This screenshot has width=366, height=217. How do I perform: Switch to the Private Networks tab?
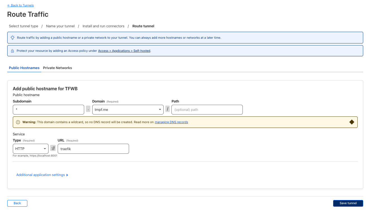tap(57, 68)
